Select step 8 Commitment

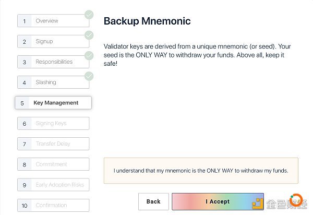(x=53, y=164)
